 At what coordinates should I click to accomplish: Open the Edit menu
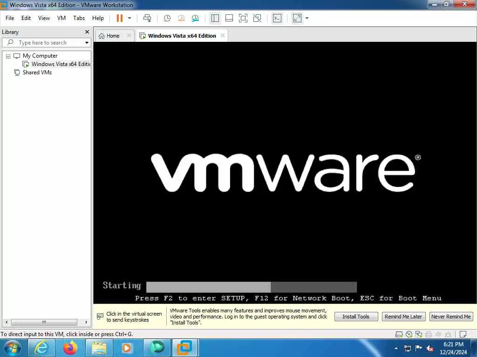click(x=26, y=18)
